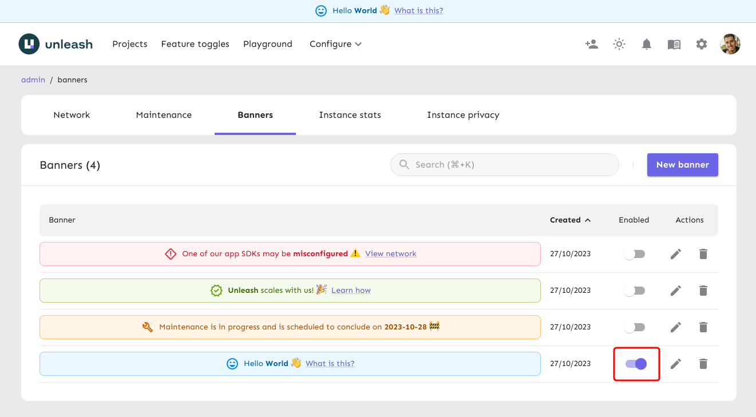
Task: Open the user profile avatar menu
Action: [730, 44]
